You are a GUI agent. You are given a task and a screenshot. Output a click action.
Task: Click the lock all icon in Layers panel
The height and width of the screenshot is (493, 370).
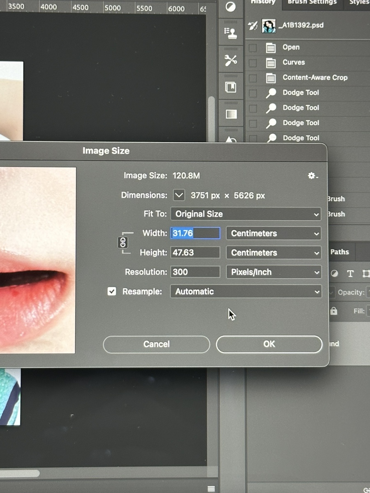(x=334, y=311)
